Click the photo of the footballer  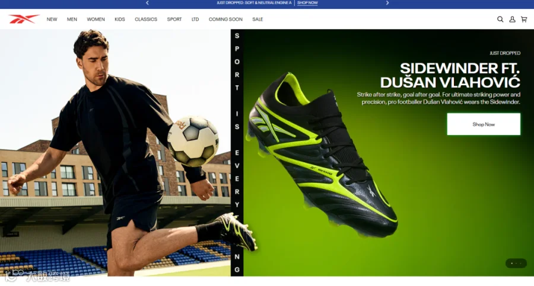[x=115, y=153]
